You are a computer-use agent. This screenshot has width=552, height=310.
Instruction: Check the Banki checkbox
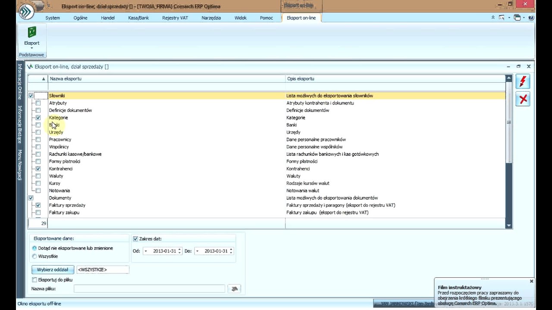38,125
